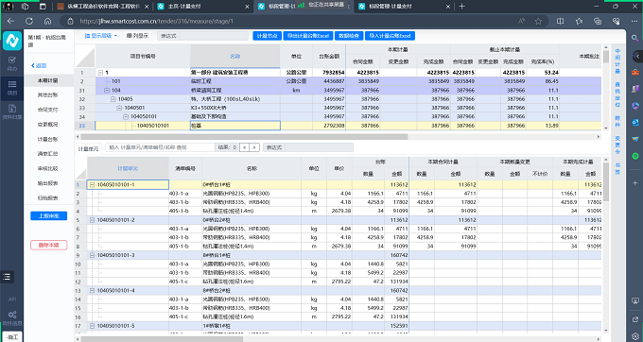Select 本期计量 in the left menu
Image resolution: width=643 pixels, height=342 pixels.
click(48, 80)
